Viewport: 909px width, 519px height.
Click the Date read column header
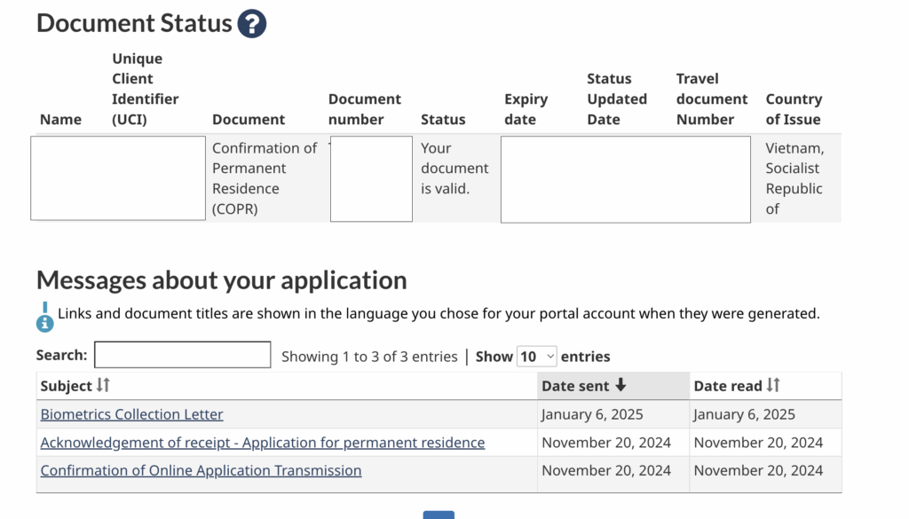765,386
